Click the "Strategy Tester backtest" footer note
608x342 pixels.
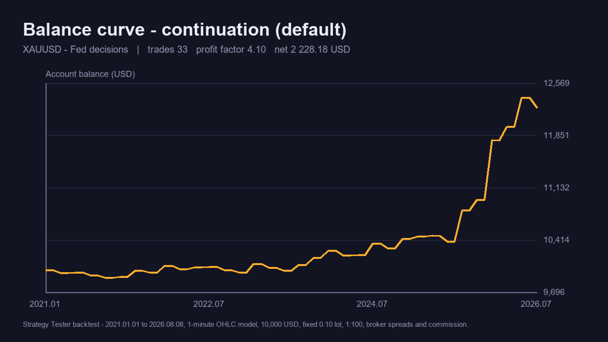[x=246, y=325]
